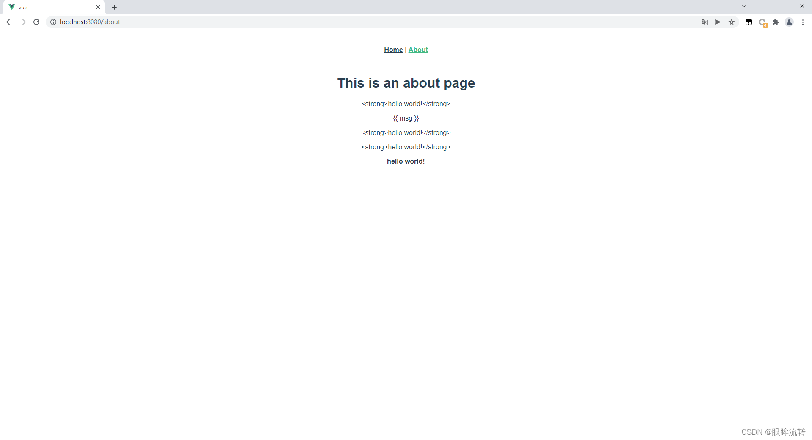Open the translate page icon
Viewport: 812px width, 440px height.
tap(705, 22)
